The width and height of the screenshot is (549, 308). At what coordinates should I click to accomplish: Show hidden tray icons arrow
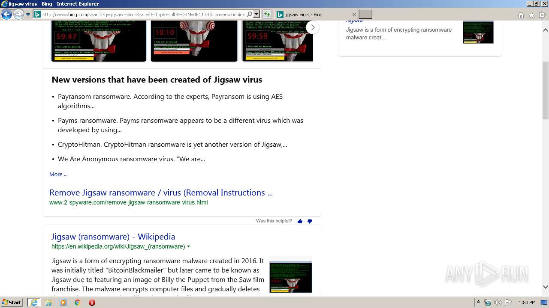[479, 302]
